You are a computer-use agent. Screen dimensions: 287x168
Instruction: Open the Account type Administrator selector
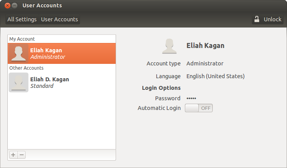[205, 63]
